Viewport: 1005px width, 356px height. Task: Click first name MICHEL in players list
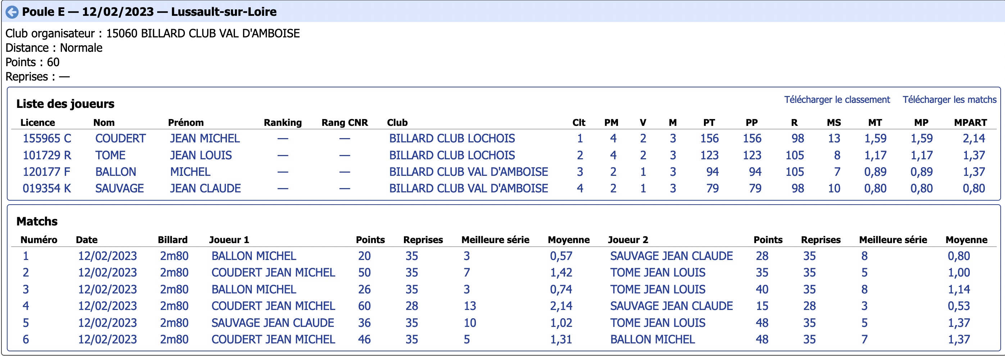190,172
